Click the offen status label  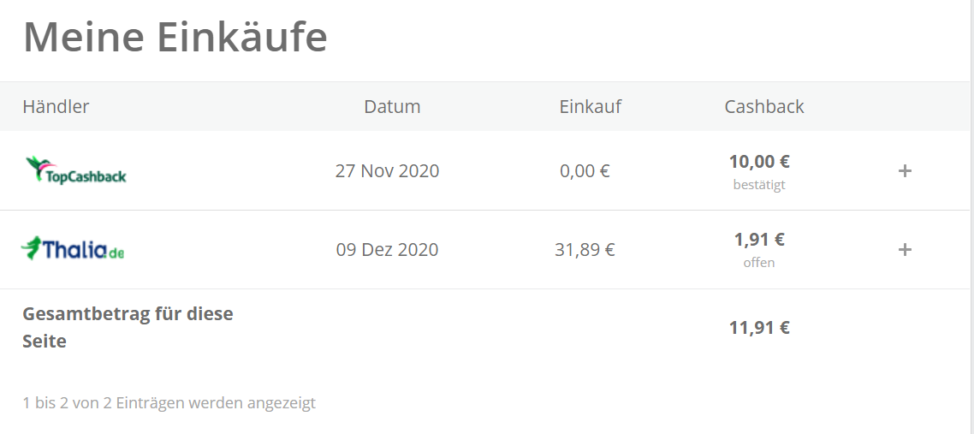point(759,263)
